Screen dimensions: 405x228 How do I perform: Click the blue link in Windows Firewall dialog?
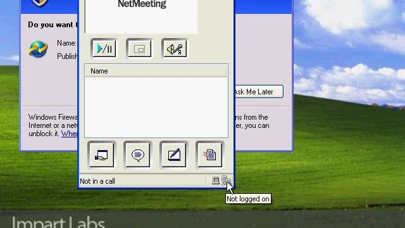point(69,134)
